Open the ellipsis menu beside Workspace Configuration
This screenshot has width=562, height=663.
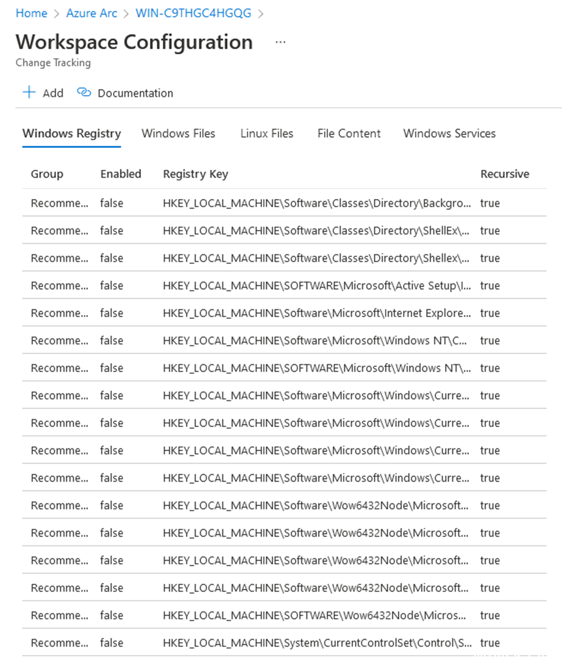point(280,41)
